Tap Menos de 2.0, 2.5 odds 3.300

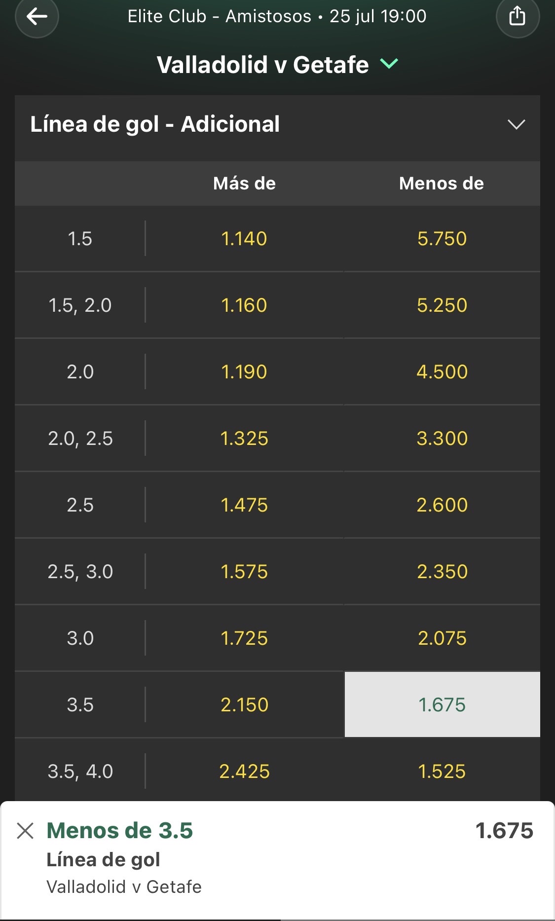pyautogui.click(x=442, y=439)
